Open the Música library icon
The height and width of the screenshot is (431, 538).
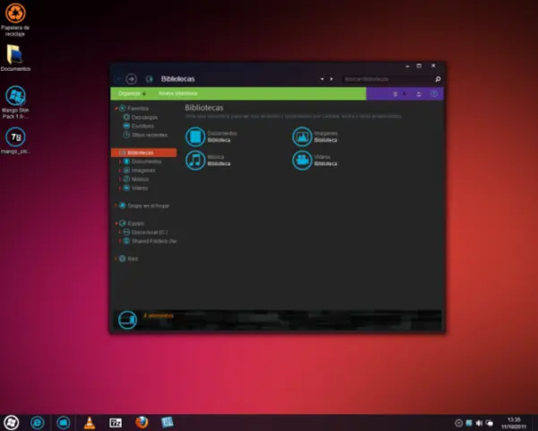tap(195, 160)
